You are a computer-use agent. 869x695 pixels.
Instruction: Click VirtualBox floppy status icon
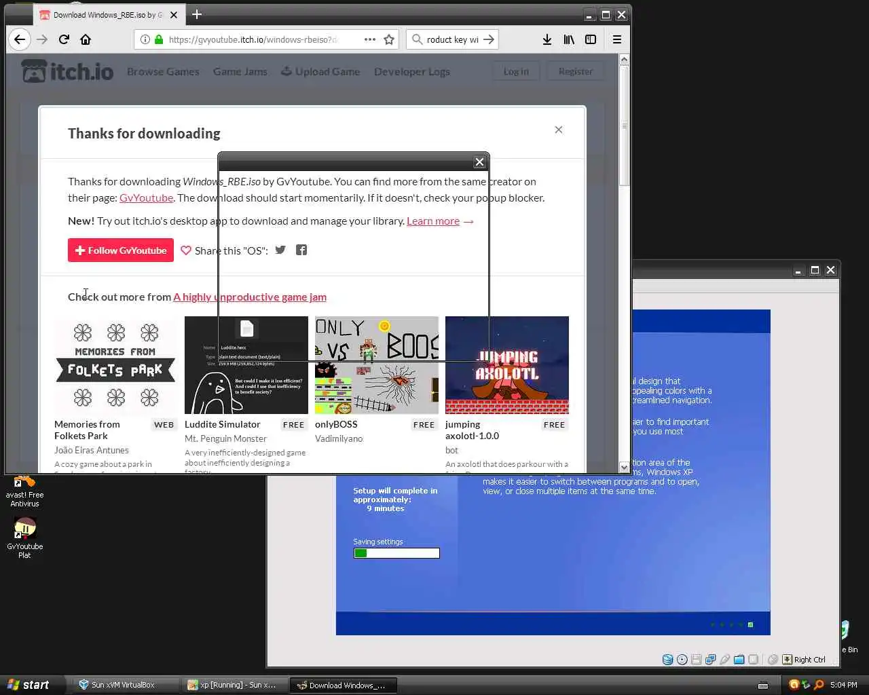(696, 660)
